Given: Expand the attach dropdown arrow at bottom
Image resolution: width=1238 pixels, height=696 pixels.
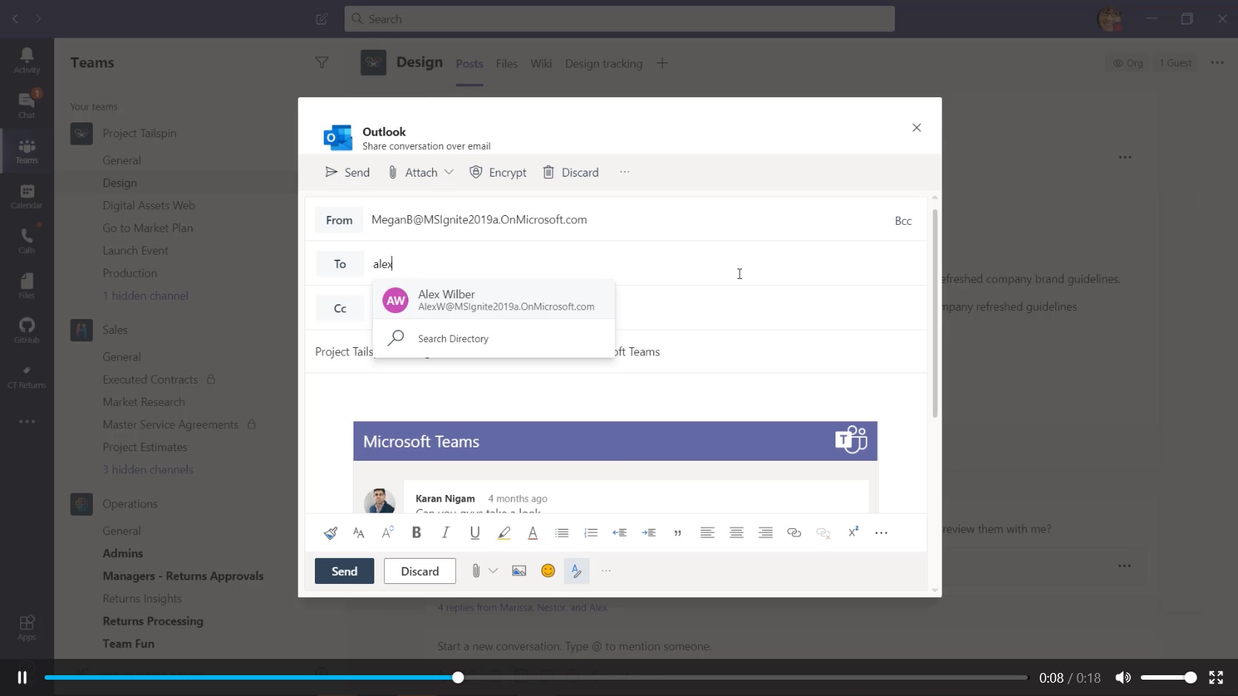Looking at the screenshot, I should (x=493, y=571).
